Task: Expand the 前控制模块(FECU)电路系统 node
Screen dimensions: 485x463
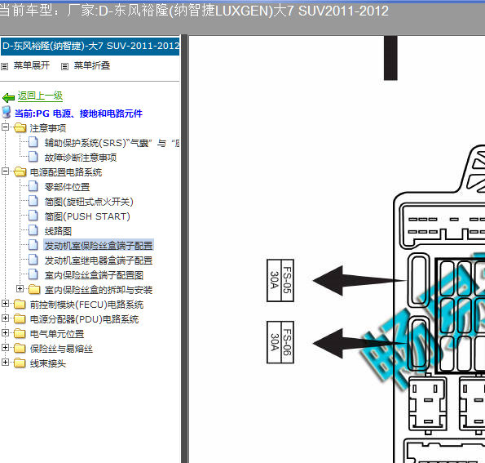Action: 5,304
